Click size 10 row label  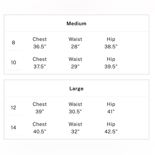coord(13,63)
